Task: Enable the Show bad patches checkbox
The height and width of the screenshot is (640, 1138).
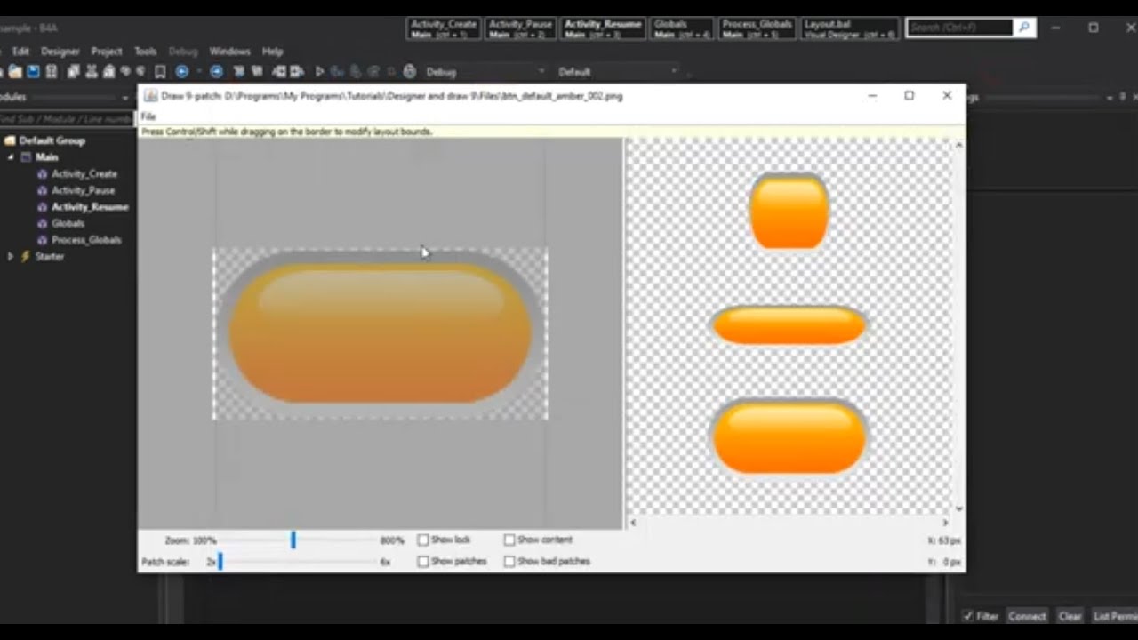Action: [x=509, y=561]
